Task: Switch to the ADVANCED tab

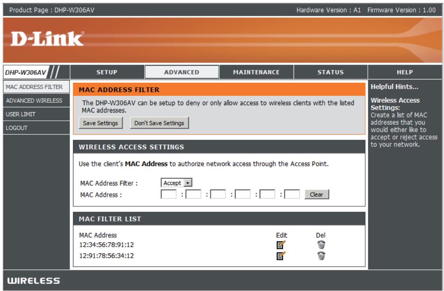Action: click(182, 72)
